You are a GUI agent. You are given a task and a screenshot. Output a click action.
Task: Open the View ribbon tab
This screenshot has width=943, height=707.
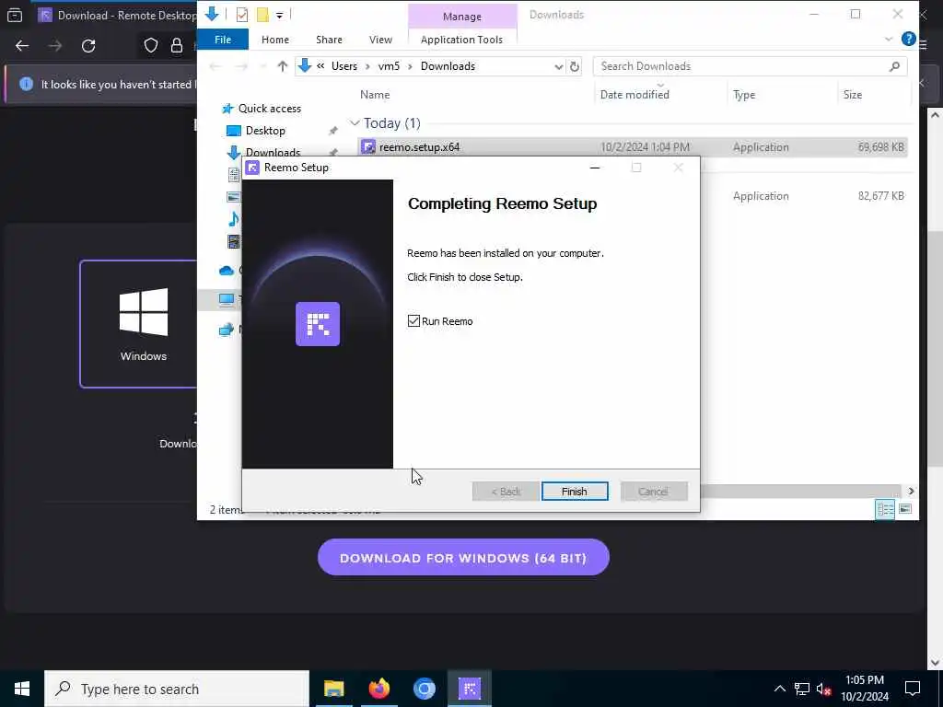click(x=380, y=40)
